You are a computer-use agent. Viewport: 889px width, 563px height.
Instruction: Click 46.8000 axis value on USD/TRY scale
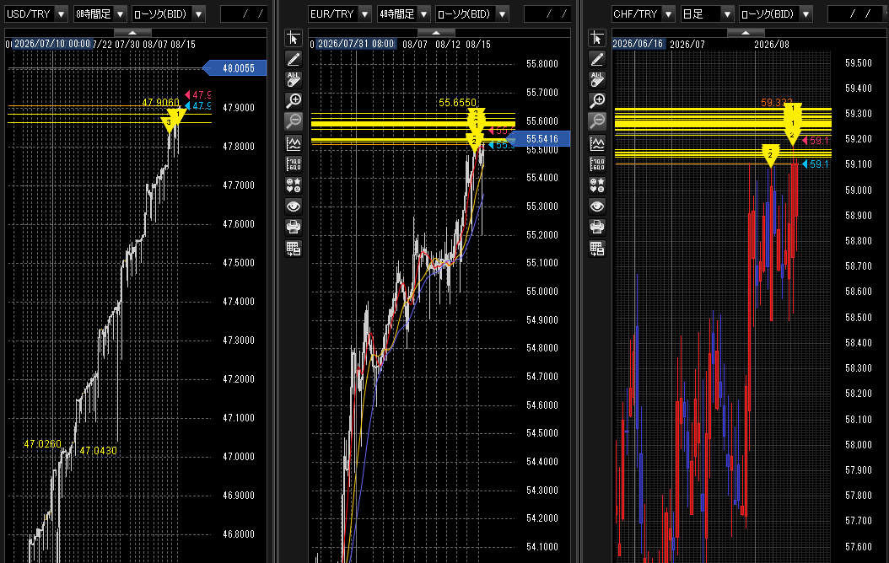coord(238,534)
